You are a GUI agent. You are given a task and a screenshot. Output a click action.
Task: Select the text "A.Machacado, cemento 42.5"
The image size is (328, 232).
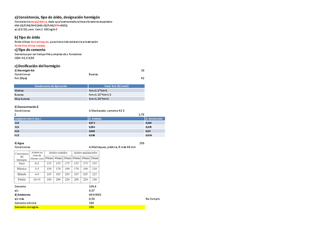(106, 111)
